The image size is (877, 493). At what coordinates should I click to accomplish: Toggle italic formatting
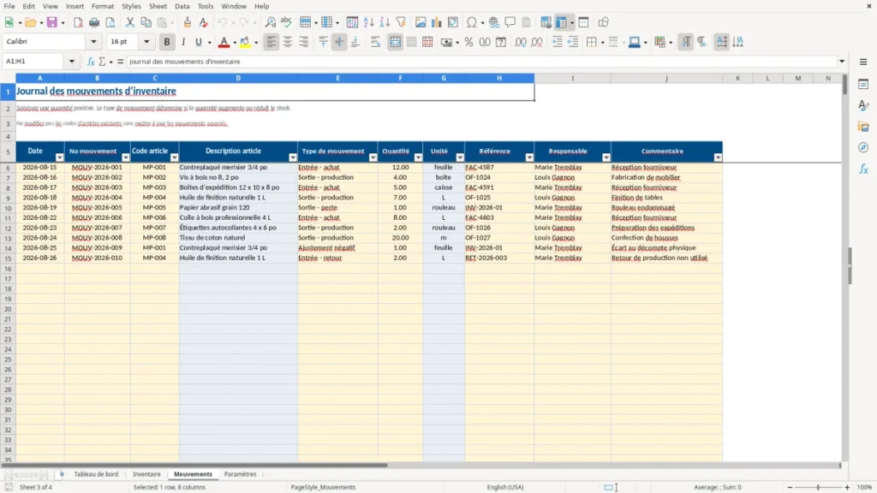click(183, 42)
